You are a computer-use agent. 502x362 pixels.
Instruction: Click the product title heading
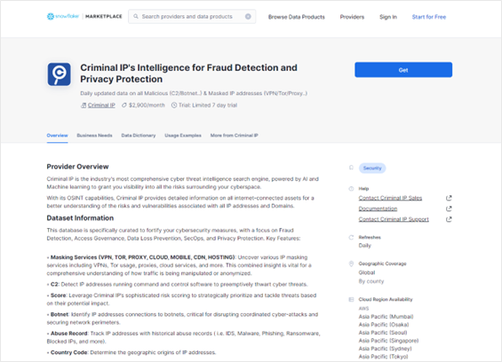tap(188, 74)
